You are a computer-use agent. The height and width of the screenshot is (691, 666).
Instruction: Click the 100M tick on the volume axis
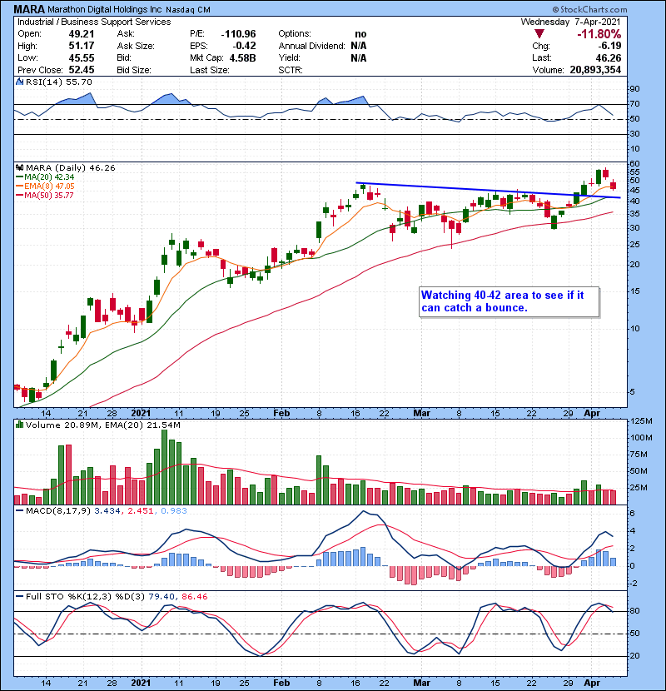641,438
